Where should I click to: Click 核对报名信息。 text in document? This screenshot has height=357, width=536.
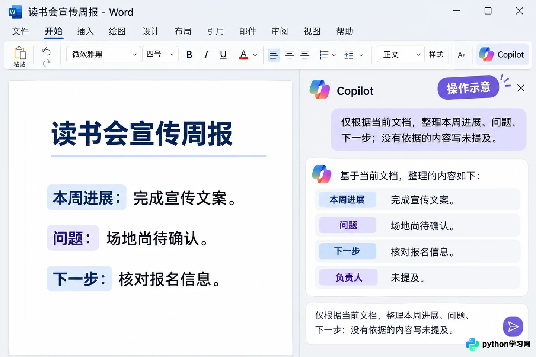pos(170,279)
